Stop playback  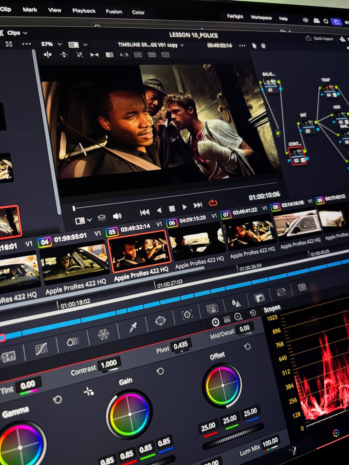pos(172,209)
